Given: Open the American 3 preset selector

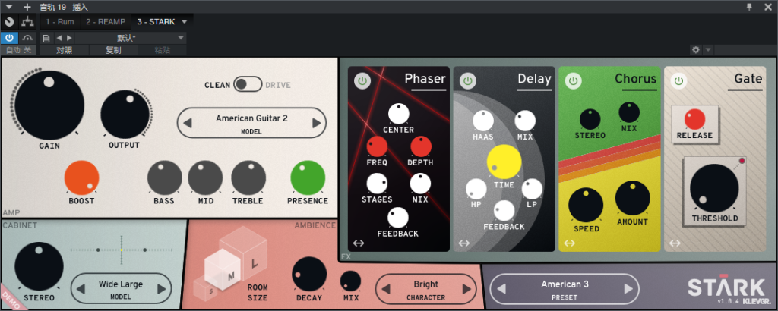Looking at the screenshot, I should [565, 289].
